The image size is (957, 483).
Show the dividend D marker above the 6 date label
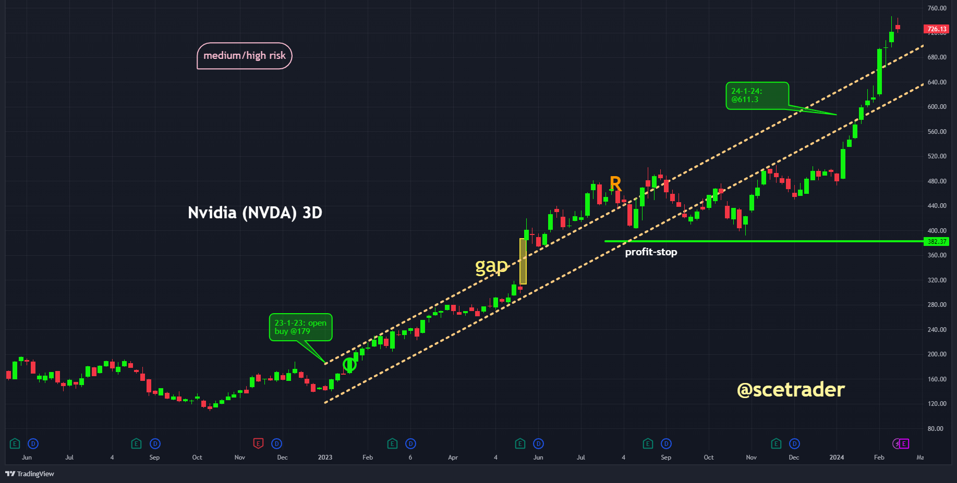coord(411,443)
